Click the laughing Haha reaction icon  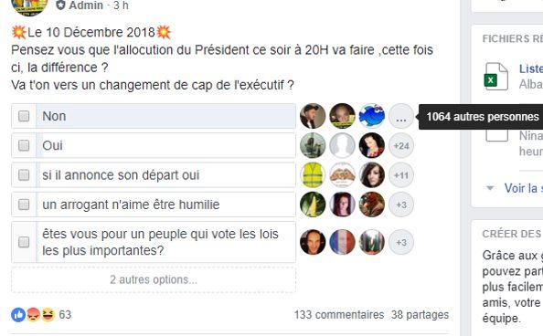tap(48, 315)
